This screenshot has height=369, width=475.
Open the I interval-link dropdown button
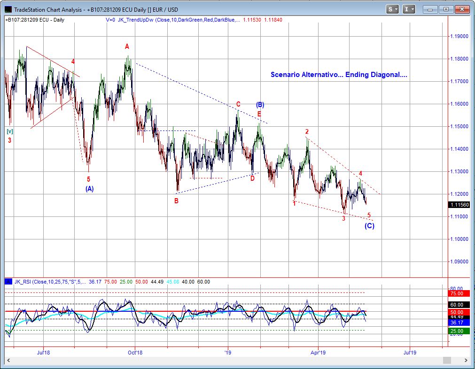pyautogui.click(x=409, y=9)
